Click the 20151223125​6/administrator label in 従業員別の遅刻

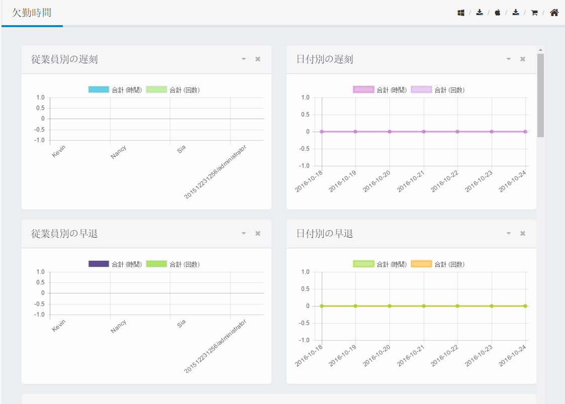[x=216, y=172]
